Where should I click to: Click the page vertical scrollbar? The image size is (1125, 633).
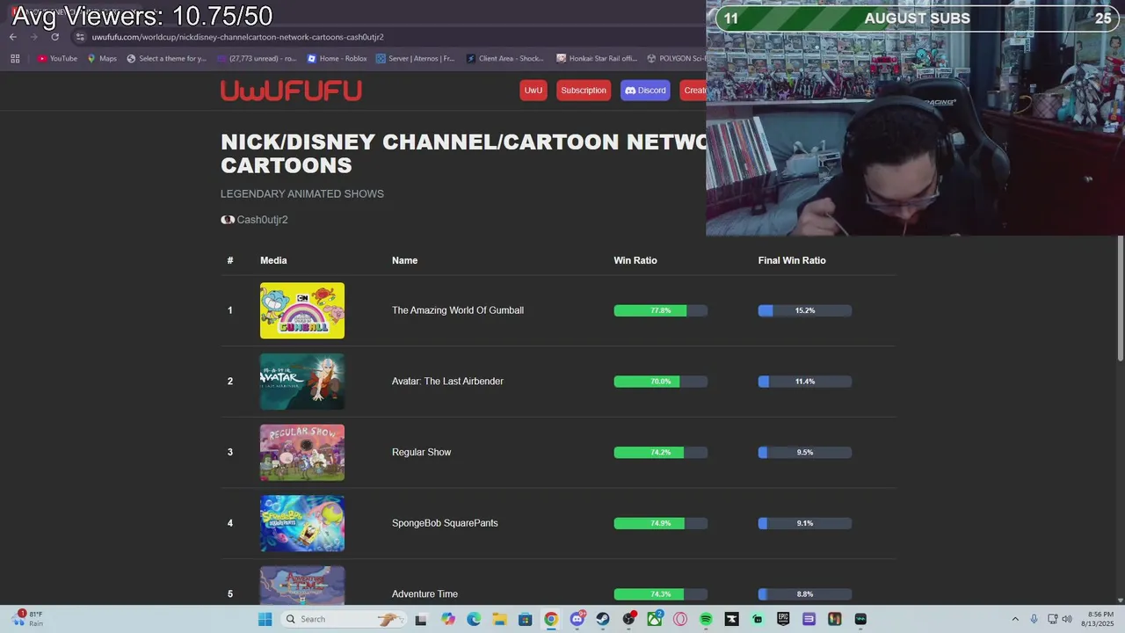1120,299
